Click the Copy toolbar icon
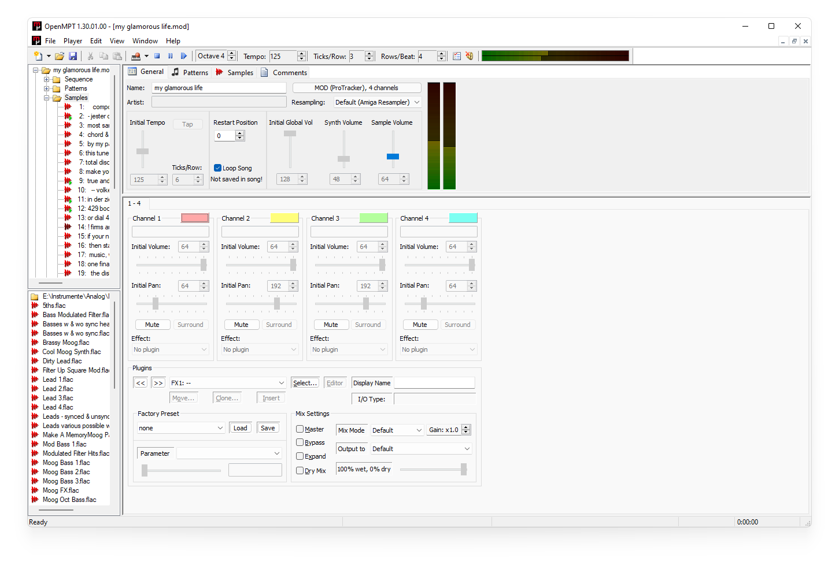The width and height of the screenshot is (839, 573). point(104,56)
